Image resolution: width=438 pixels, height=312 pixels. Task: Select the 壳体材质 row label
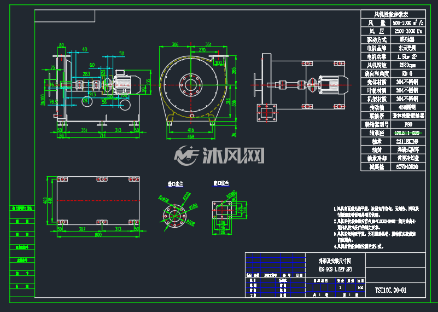point(376,82)
